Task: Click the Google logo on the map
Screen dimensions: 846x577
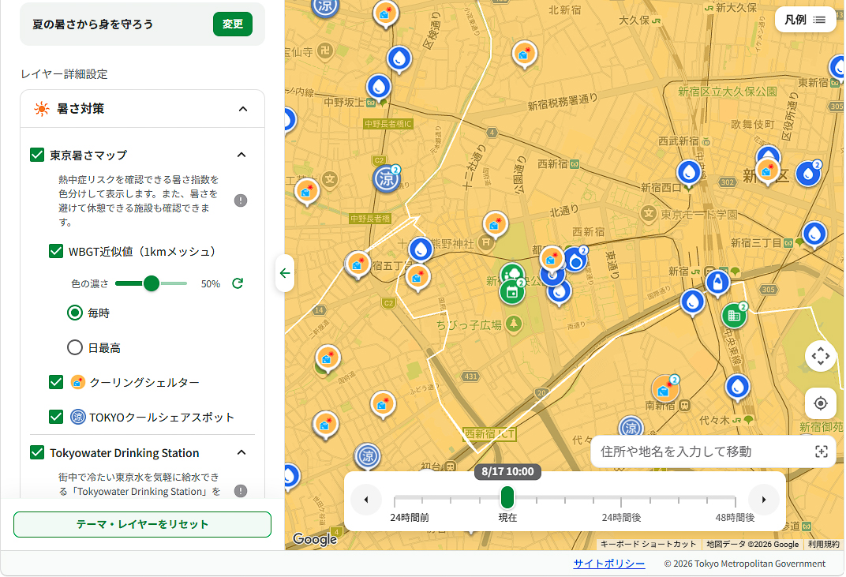Action: 315,538
